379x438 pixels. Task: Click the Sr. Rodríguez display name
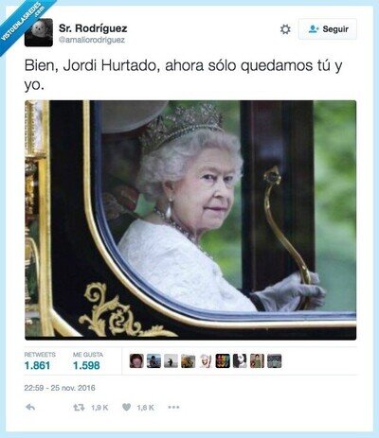93,28
